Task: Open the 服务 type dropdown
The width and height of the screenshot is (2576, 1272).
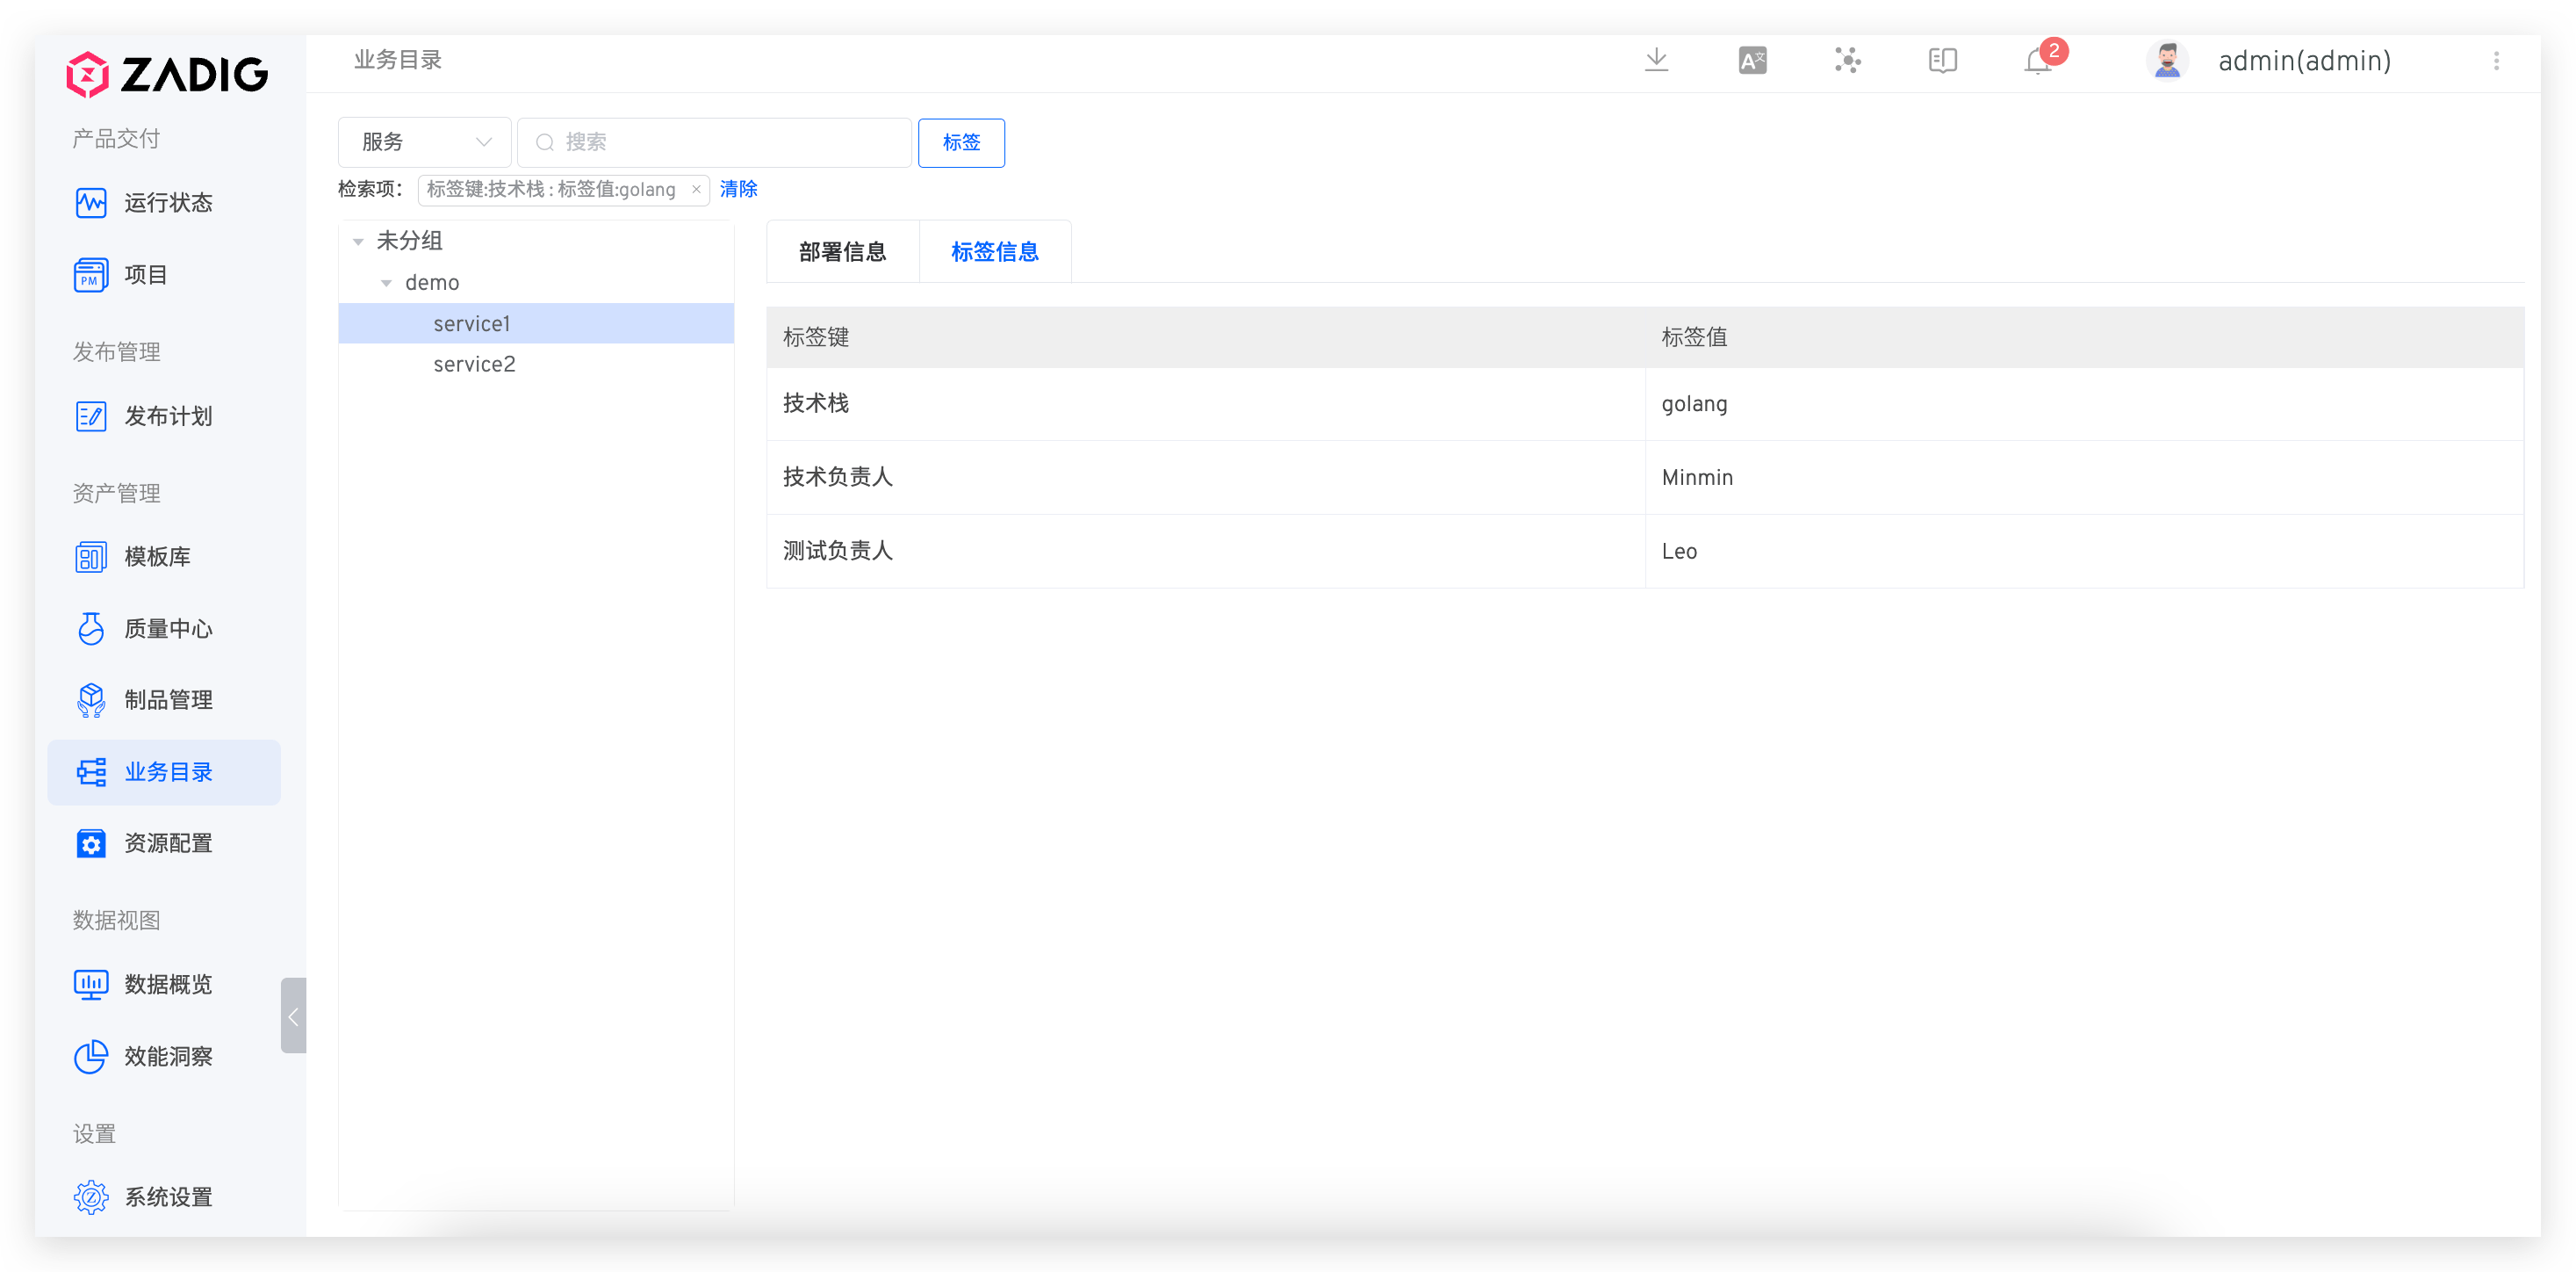Action: 425,142
